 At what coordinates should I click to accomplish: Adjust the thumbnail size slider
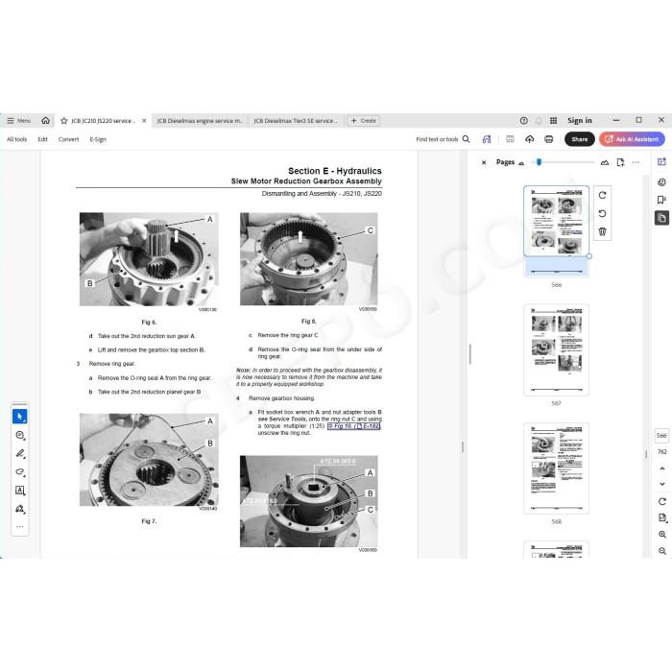pyautogui.click(x=540, y=162)
